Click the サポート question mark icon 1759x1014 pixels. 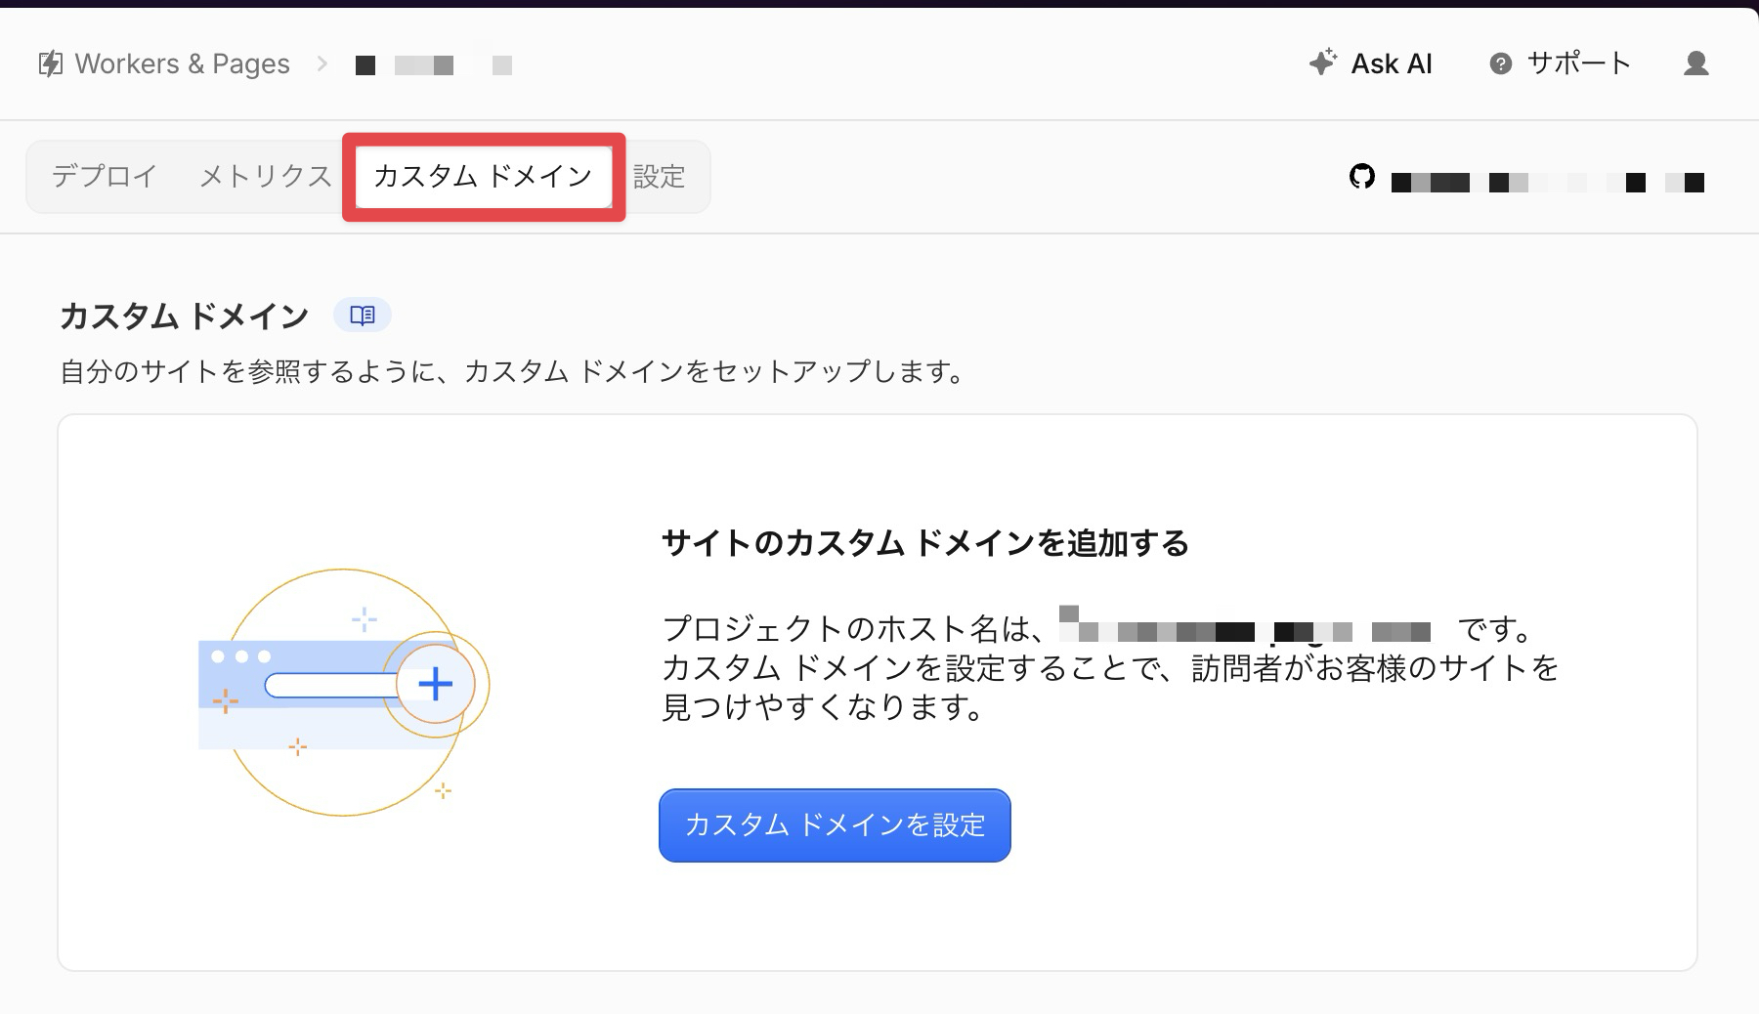point(1500,63)
